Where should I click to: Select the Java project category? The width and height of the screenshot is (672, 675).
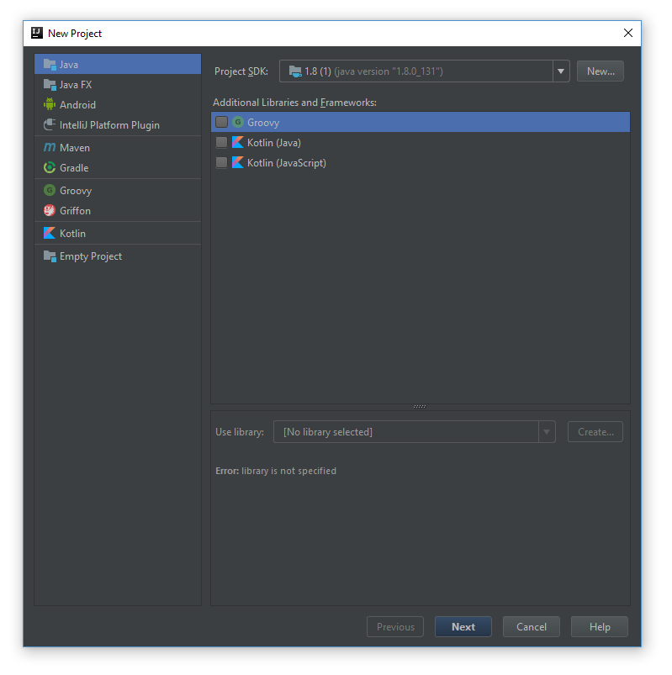click(x=118, y=64)
